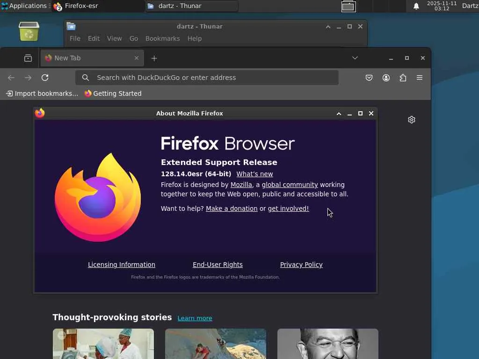Screen dimensions: 479x359
Task: Open the Save to Pocket icon
Action: point(369,78)
